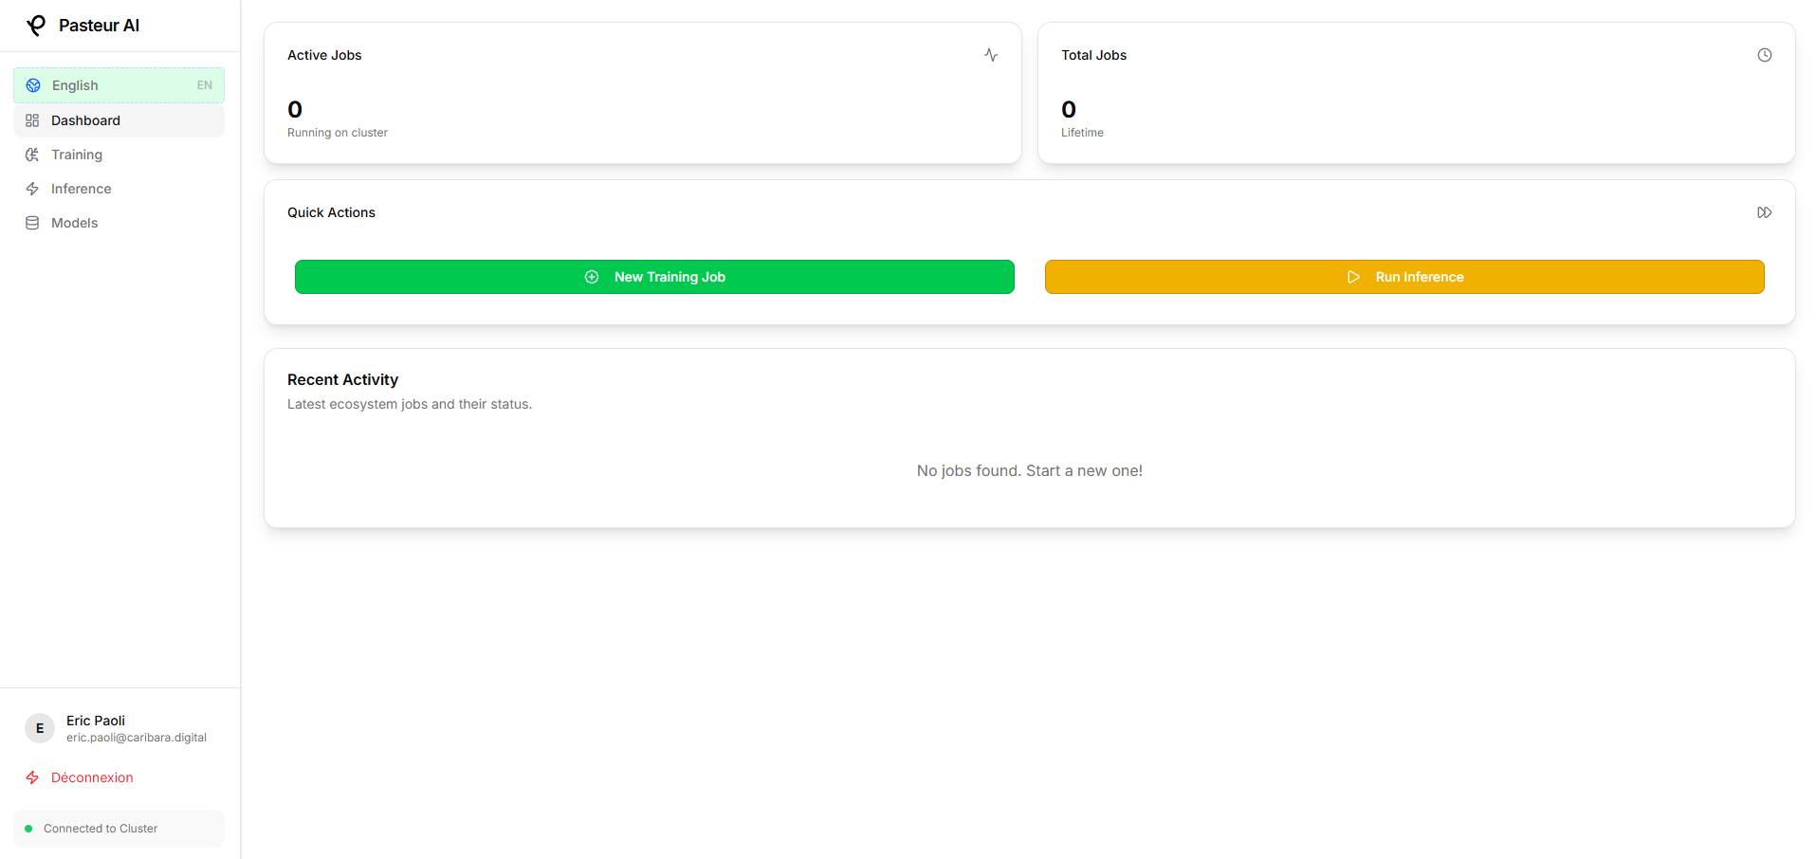Click the Training sidebar icon
The image size is (1816, 859).
pyautogui.click(x=32, y=155)
